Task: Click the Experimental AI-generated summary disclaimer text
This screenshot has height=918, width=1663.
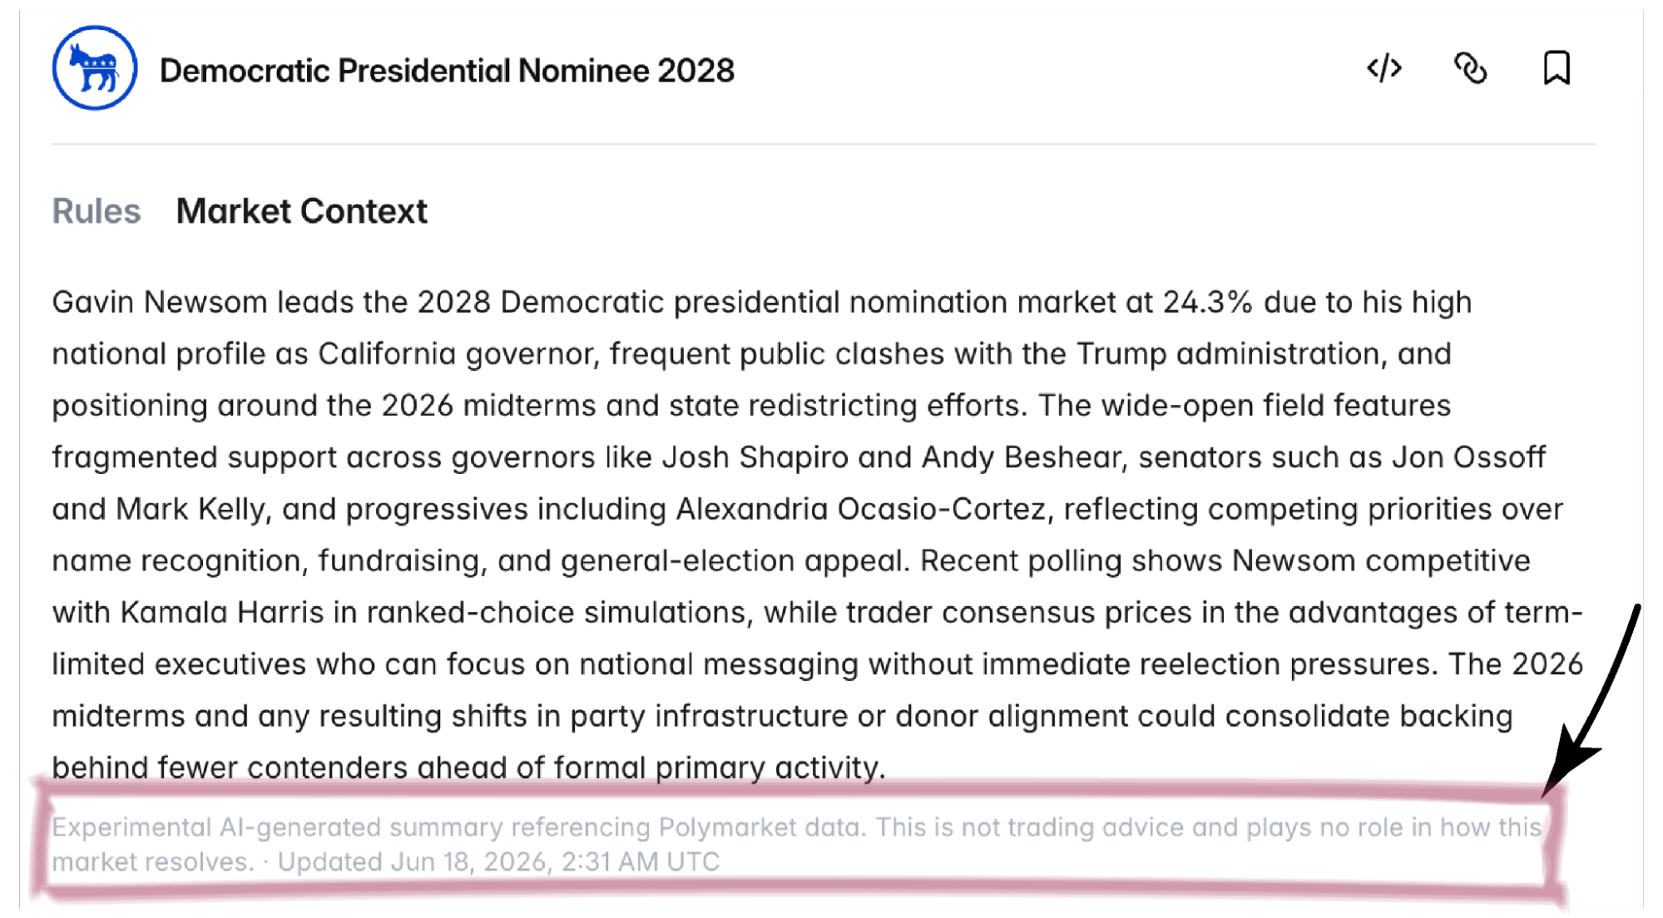Action: pos(797,844)
